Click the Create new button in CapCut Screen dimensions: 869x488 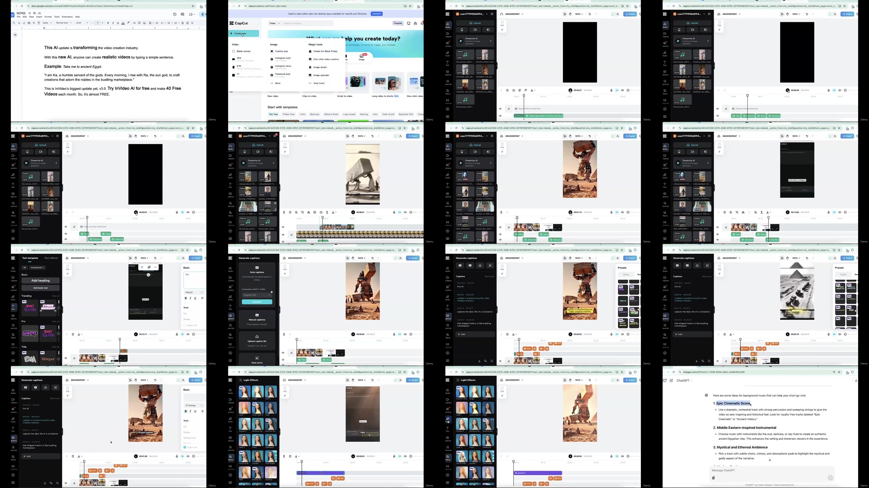point(244,33)
